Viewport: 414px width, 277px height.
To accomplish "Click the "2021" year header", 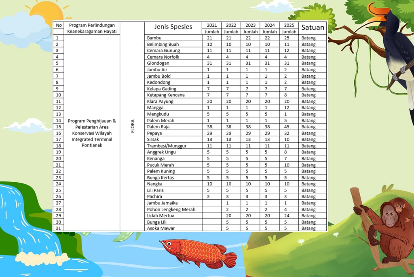I will [x=212, y=25].
